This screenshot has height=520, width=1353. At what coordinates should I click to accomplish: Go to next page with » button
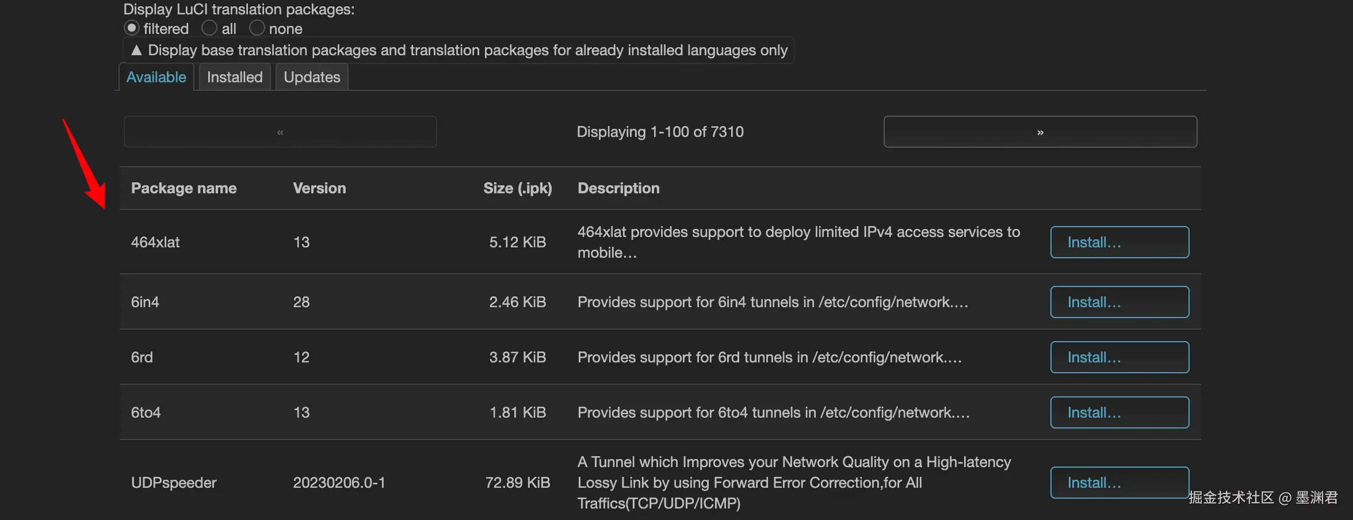[x=1039, y=132]
